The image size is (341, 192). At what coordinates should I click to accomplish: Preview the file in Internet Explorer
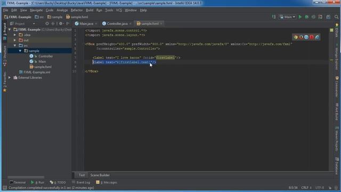(x=317, y=37)
